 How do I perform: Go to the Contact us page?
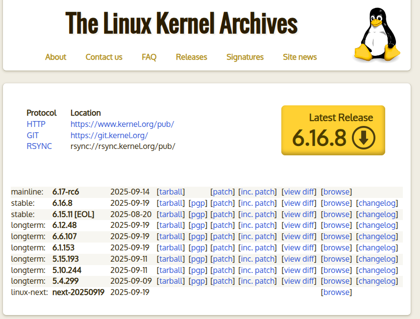[104, 57]
